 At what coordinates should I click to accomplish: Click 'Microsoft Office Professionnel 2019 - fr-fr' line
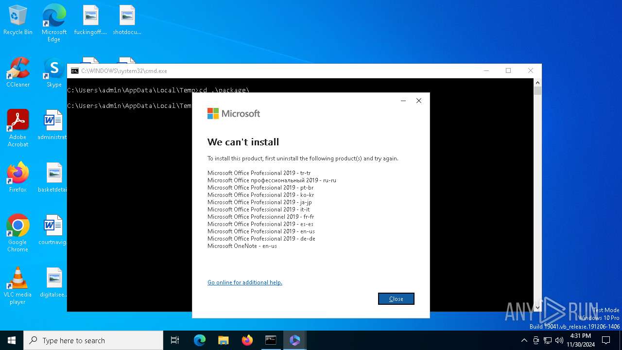pos(261,217)
